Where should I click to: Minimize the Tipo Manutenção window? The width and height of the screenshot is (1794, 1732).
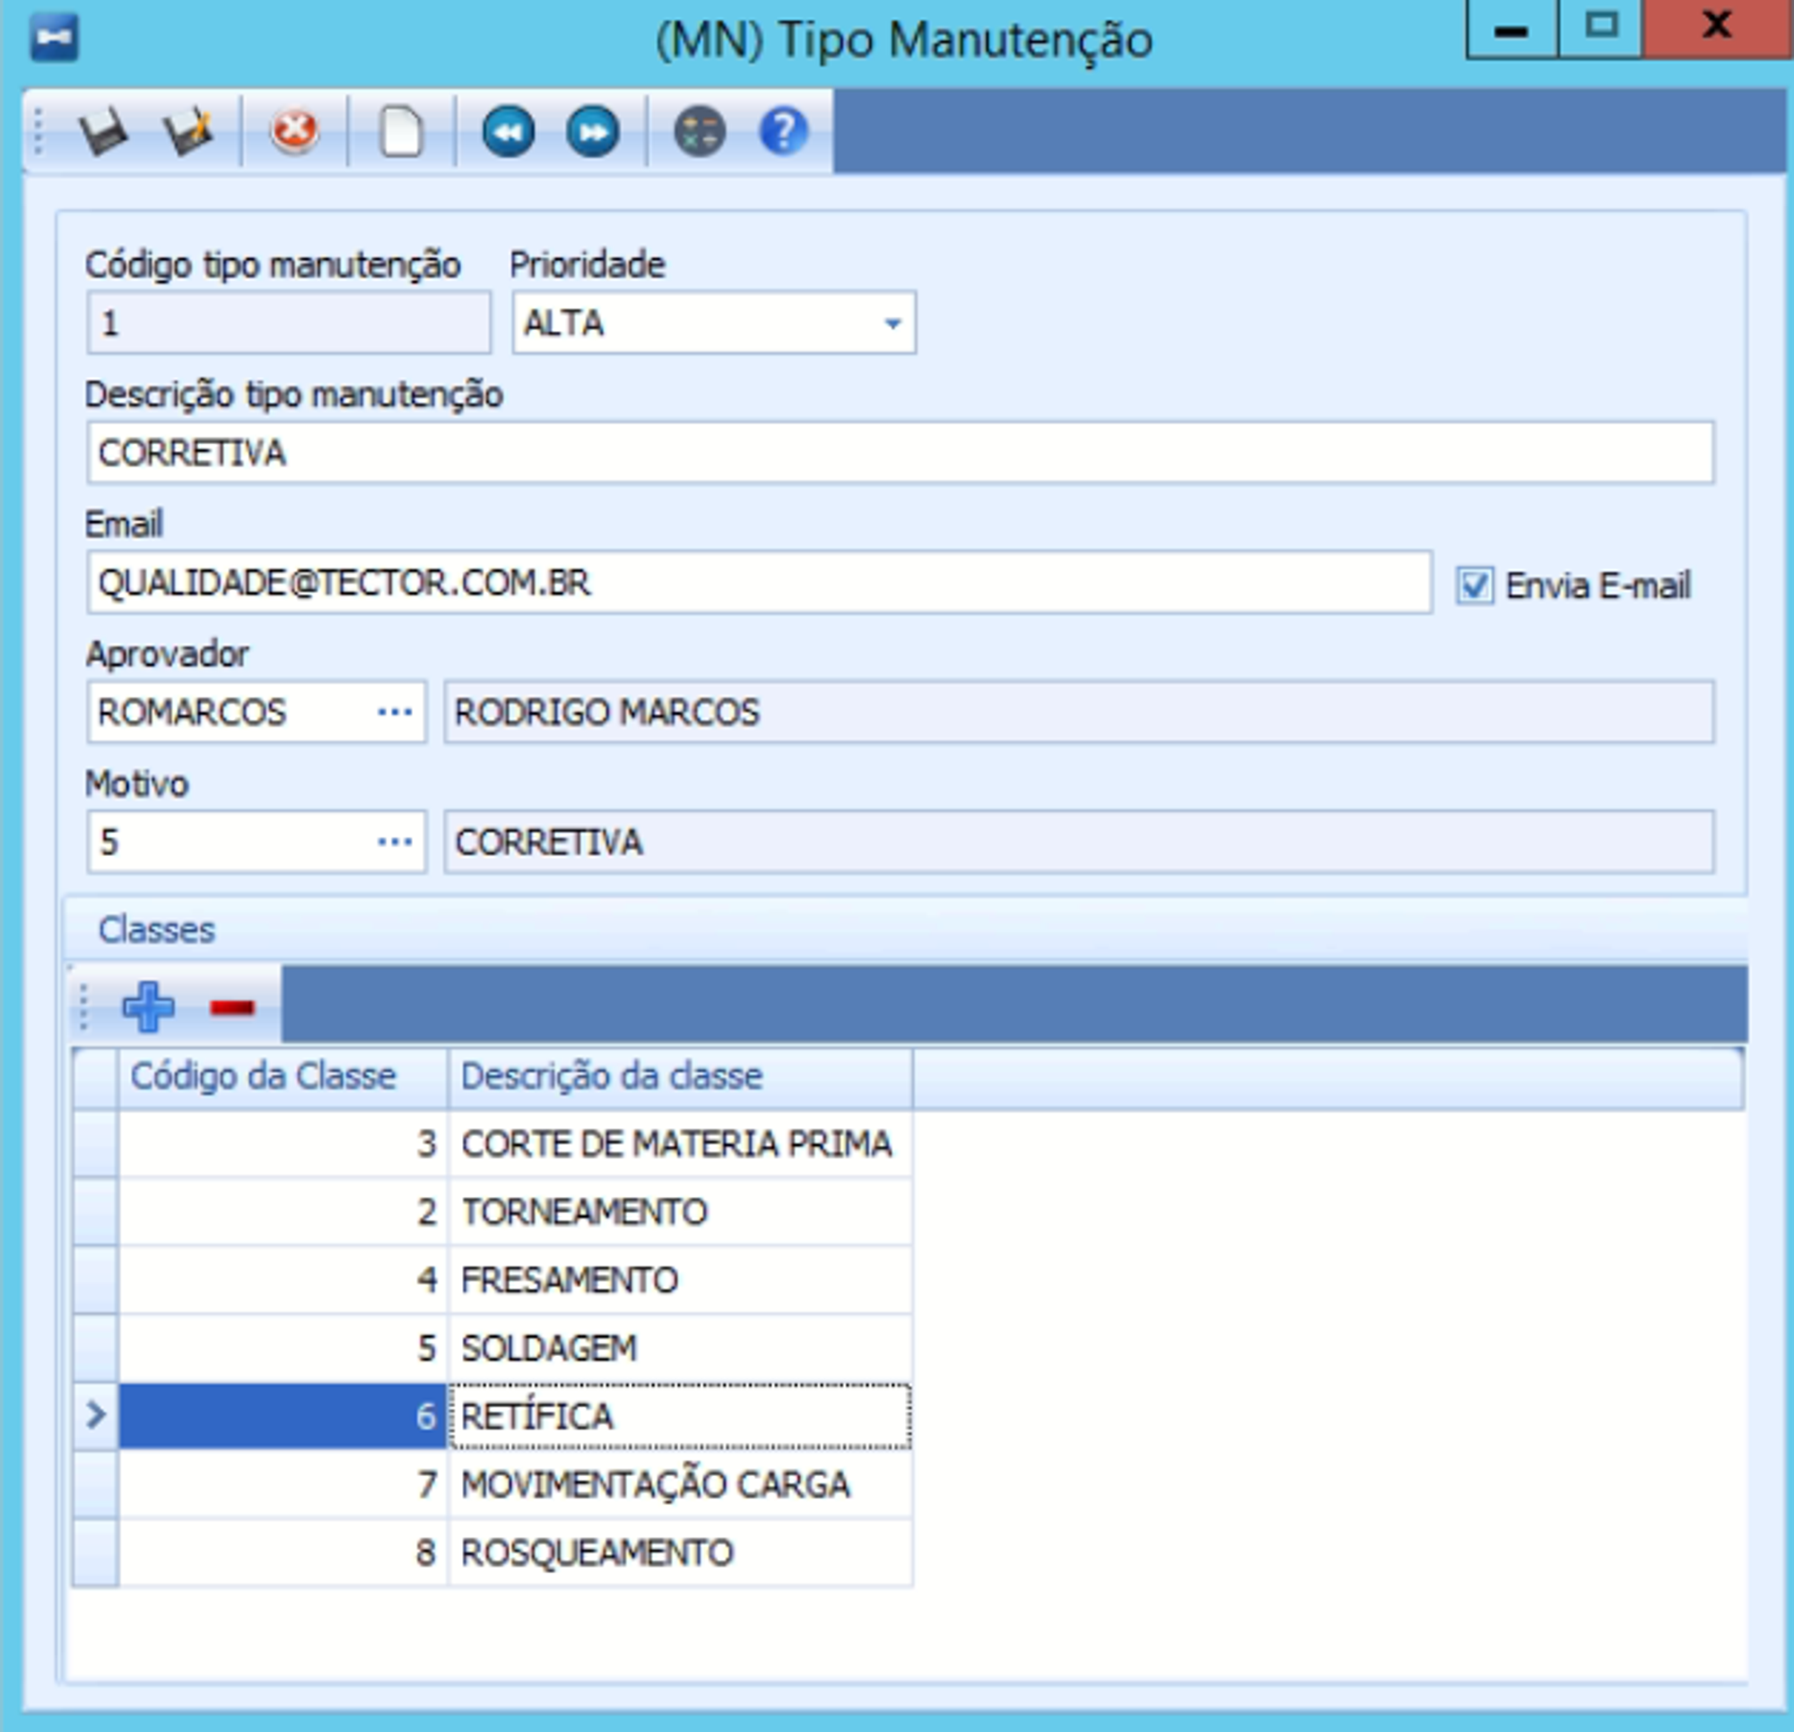(1511, 30)
